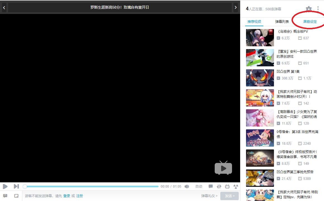Click the radiation symbol icon in controls
Viewport: 324px width, 201px height.
236,187
